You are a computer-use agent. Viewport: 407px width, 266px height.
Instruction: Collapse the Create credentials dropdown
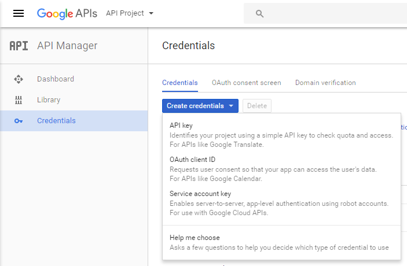tap(200, 106)
